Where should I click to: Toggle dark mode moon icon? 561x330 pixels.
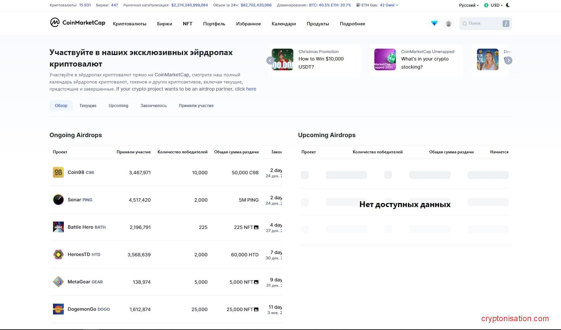(508, 5)
